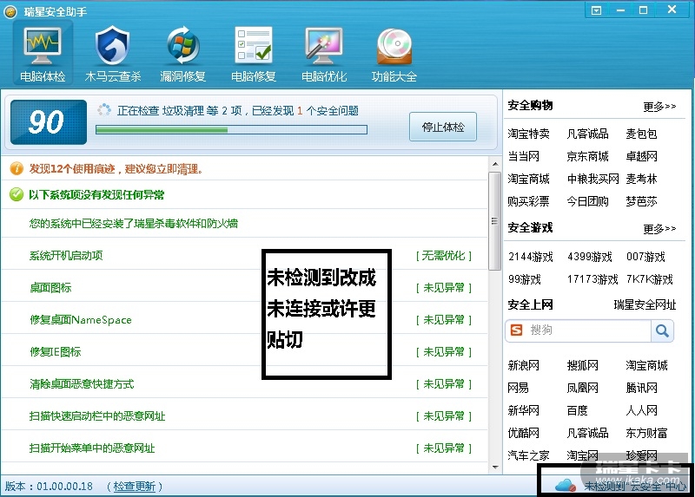695x497 pixels.
Task: Open the 梦芭莎 link
Action: click(x=641, y=201)
